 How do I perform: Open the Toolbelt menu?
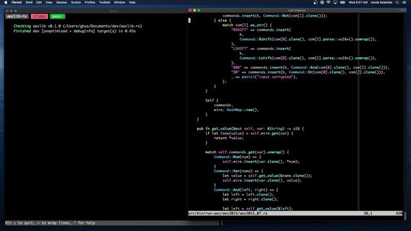(x=104, y=3)
